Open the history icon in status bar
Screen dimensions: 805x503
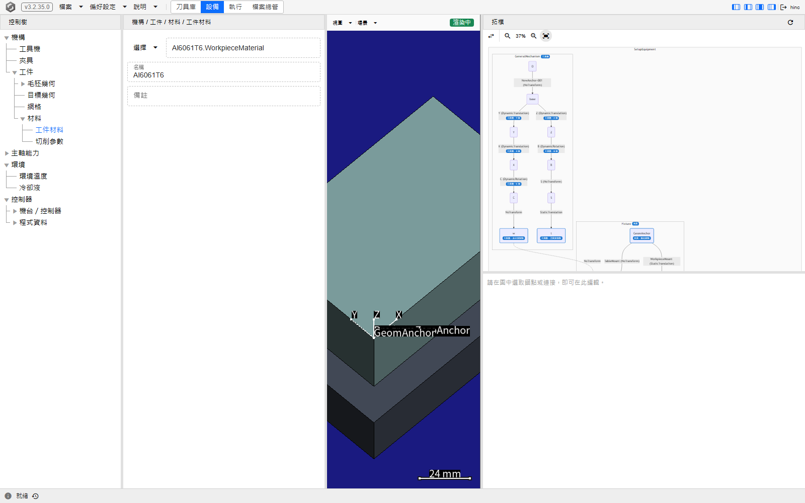tap(35, 496)
